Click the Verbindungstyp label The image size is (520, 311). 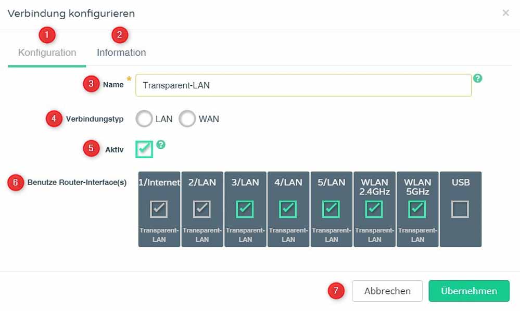(95, 119)
